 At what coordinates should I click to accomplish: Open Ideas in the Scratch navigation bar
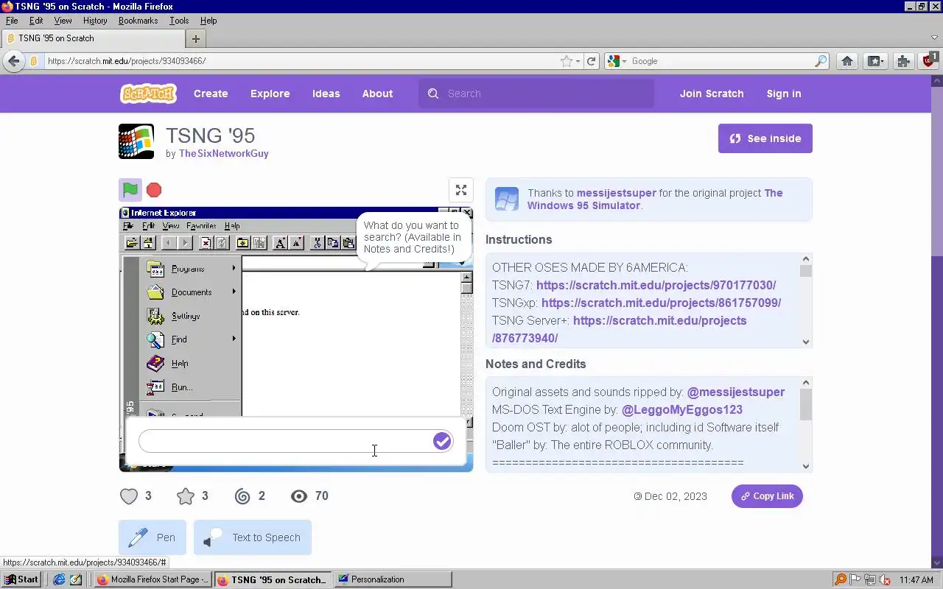coord(326,94)
